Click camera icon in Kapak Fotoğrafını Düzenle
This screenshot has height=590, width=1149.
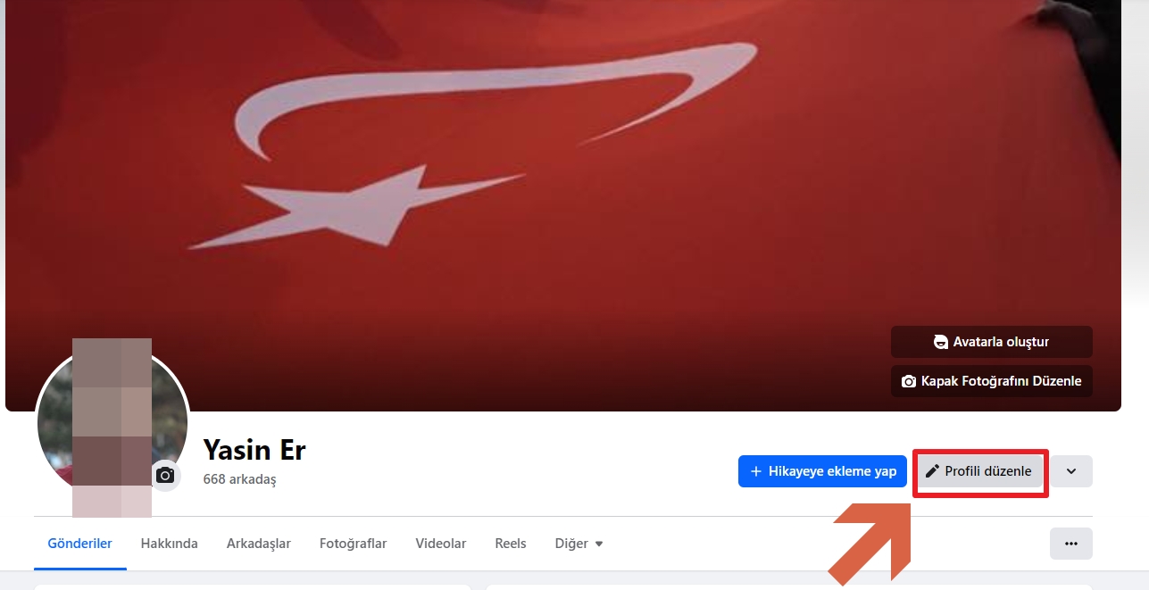click(x=909, y=381)
